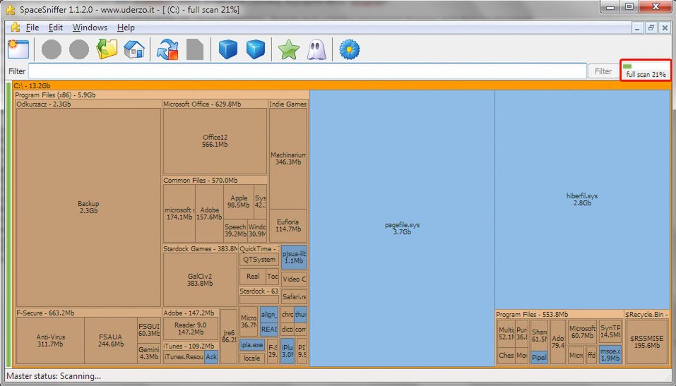Click the $RSSMI5E 195.6Mb tile
This screenshot has width=676, height=386.
pyautogui.click(x=646, y=342)
